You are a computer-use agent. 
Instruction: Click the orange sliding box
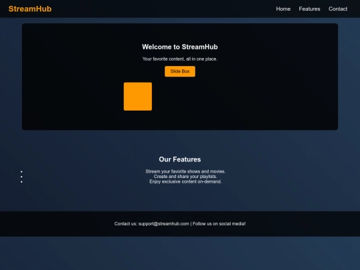(138, 97)
